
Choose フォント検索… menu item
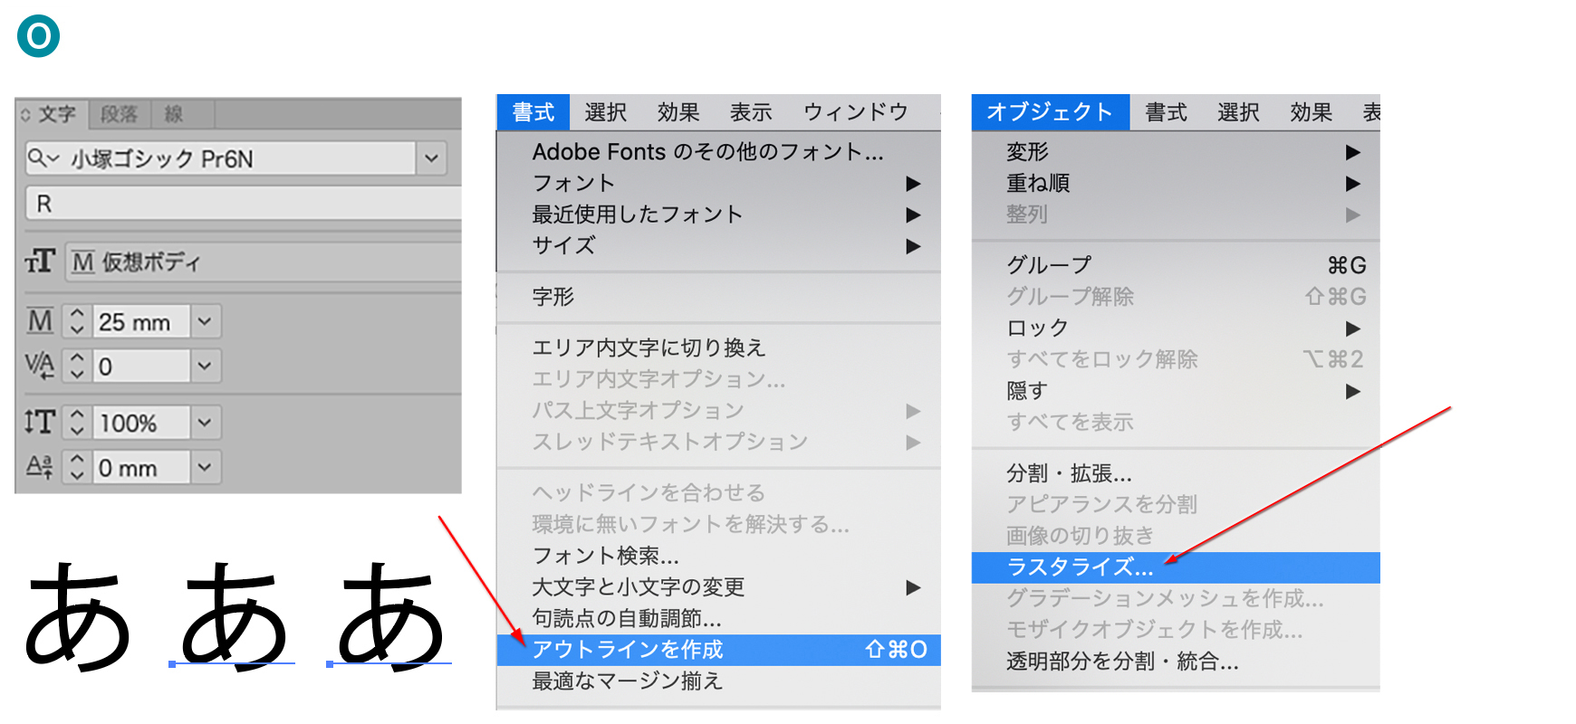pos(718,556)
